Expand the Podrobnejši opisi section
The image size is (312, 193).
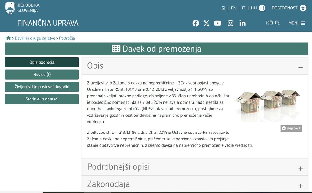pyautogui.click(x=300, y=169)
